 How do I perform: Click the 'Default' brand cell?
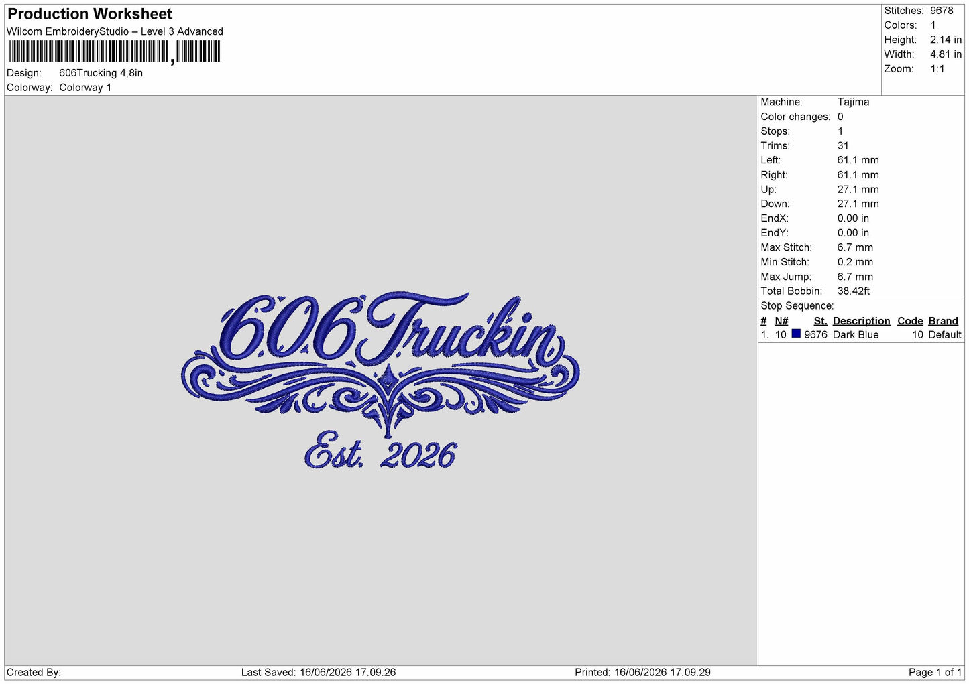(x=945, y=335)
